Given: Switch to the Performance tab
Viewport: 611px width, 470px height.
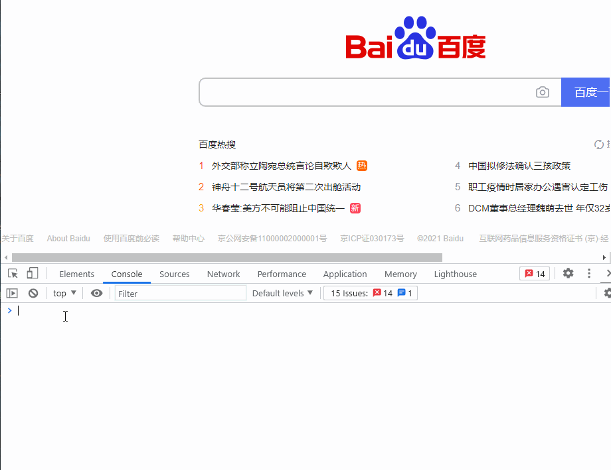Looking at the screenshot, I should click(282, 274).
